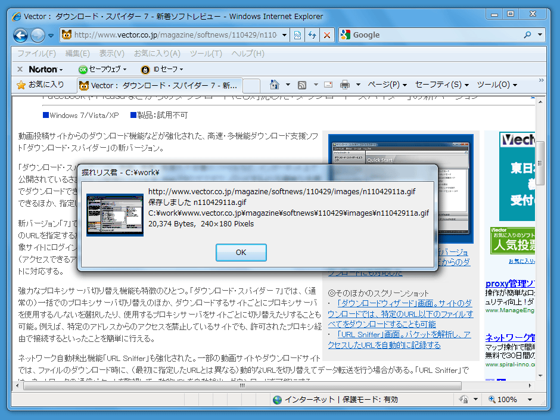
Task: Click the Print icon
Action: click(345, 85)
